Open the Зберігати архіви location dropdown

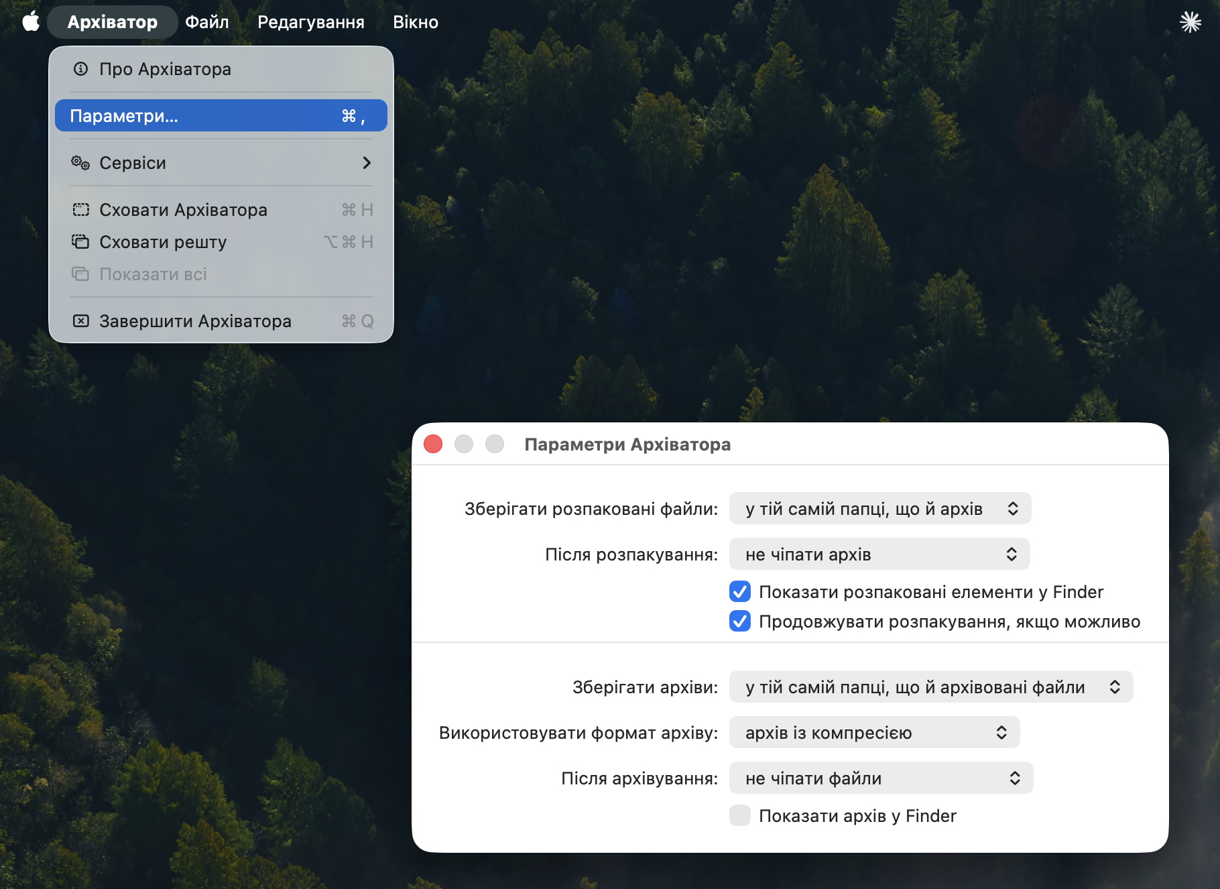point(930,687)
